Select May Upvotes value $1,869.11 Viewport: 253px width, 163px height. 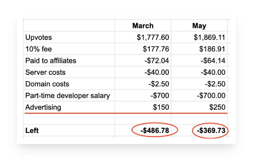pos(199,37)
